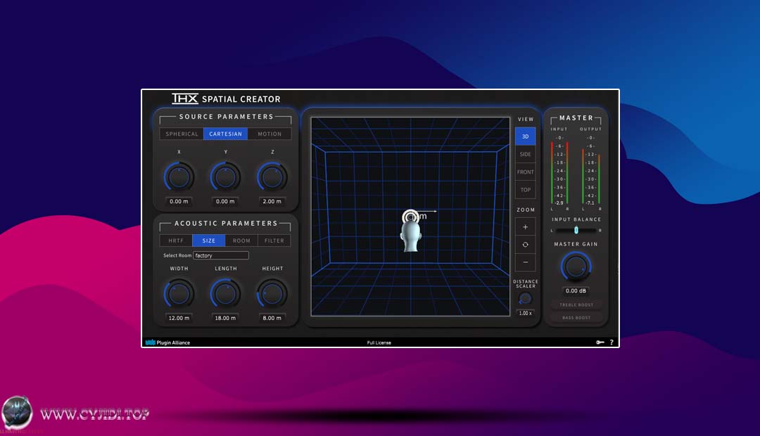This screenshot has width=760, height=436.
Task: Edit the Z value field 2.00 m
Action: pyautogui.click(x=272, y=201)
